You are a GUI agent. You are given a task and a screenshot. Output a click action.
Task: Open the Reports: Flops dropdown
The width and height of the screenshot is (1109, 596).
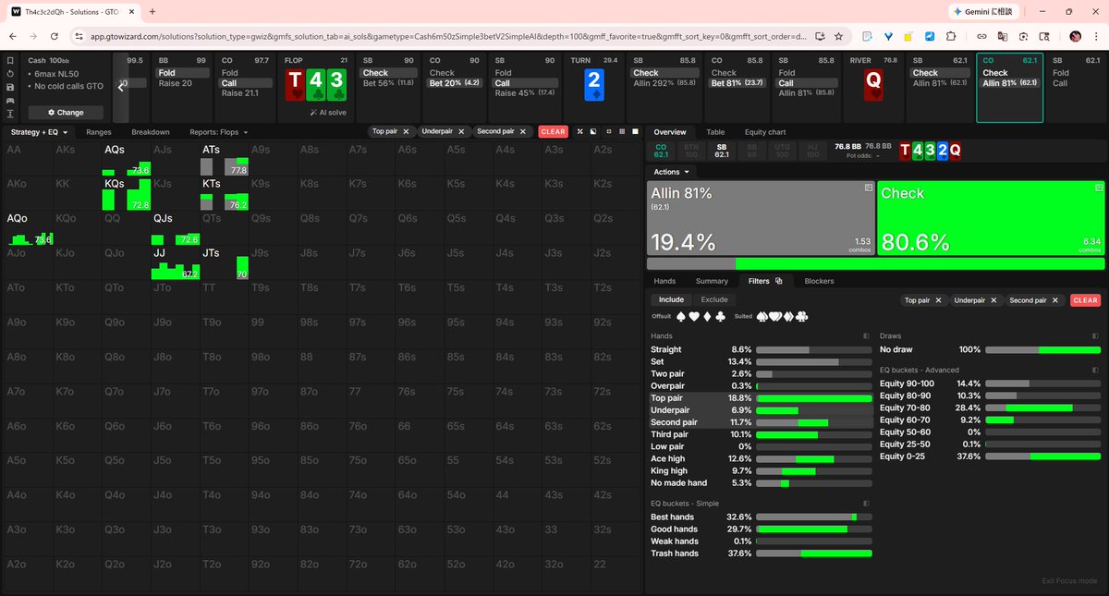219,132
